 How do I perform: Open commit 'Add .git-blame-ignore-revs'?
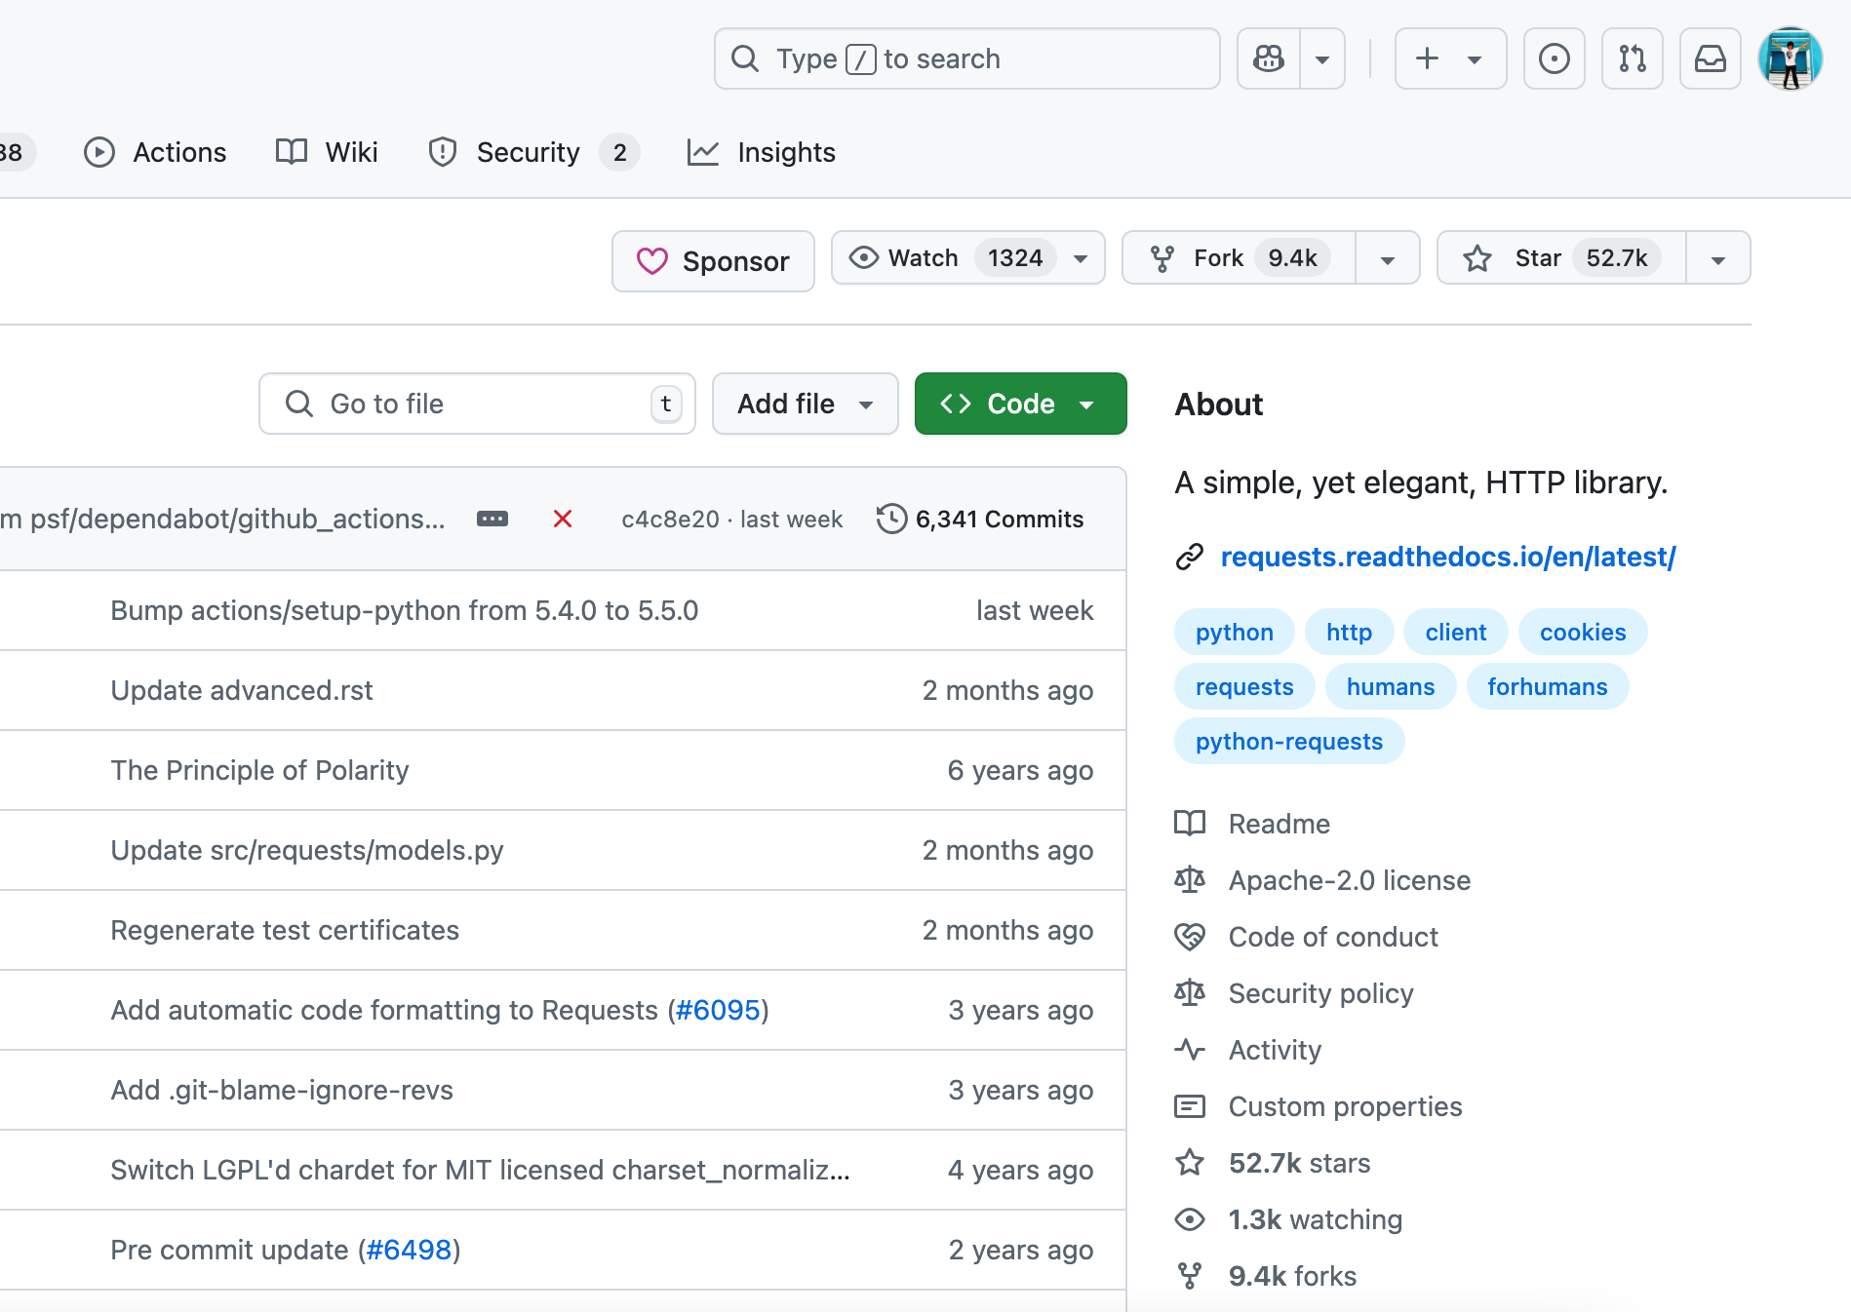pyautogui.click(x=282, y=1090)
